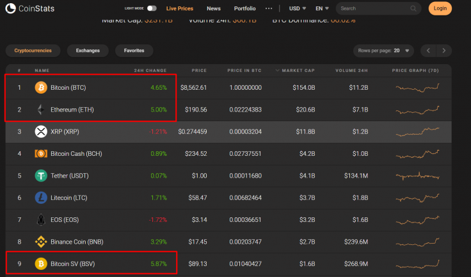The width and height of the screenshot is (471, 277).
Task: Switch to the Favorites tab
Action: point(134,51)
